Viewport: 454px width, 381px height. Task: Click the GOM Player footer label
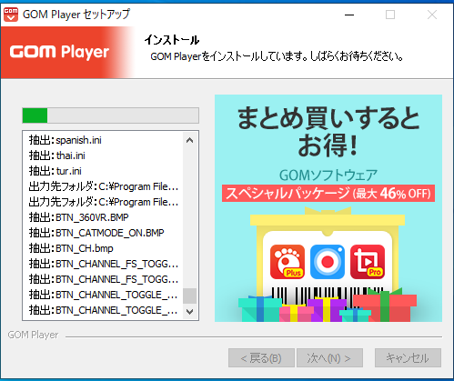tap(33, 335)
